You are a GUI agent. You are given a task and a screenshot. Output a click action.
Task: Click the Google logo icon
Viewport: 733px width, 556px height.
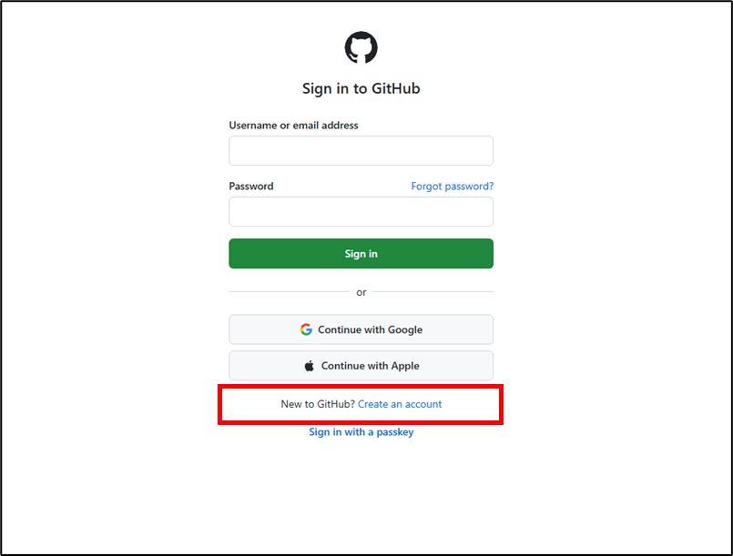tap(306, 329)
